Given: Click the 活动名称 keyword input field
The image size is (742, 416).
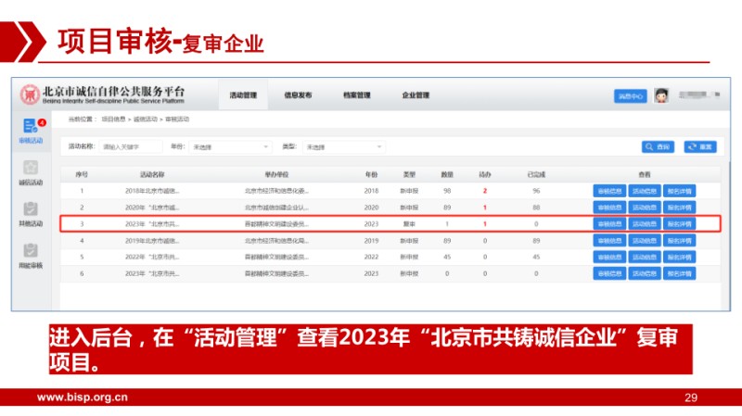Looking at the screenshot, I should coord(130,146).
